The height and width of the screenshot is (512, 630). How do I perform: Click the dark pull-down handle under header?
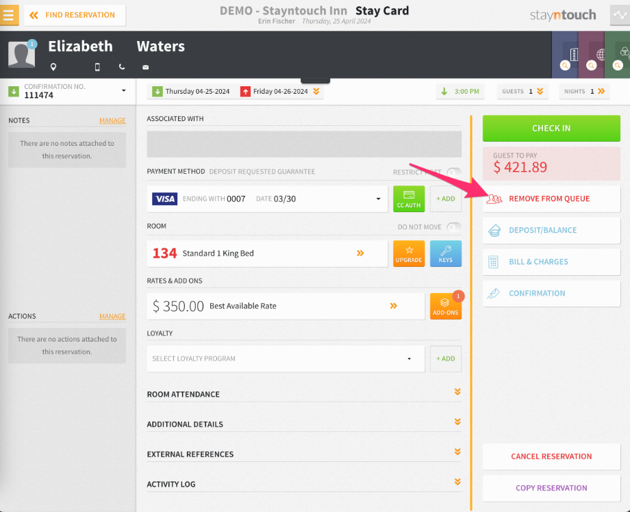tap(316, 81)
